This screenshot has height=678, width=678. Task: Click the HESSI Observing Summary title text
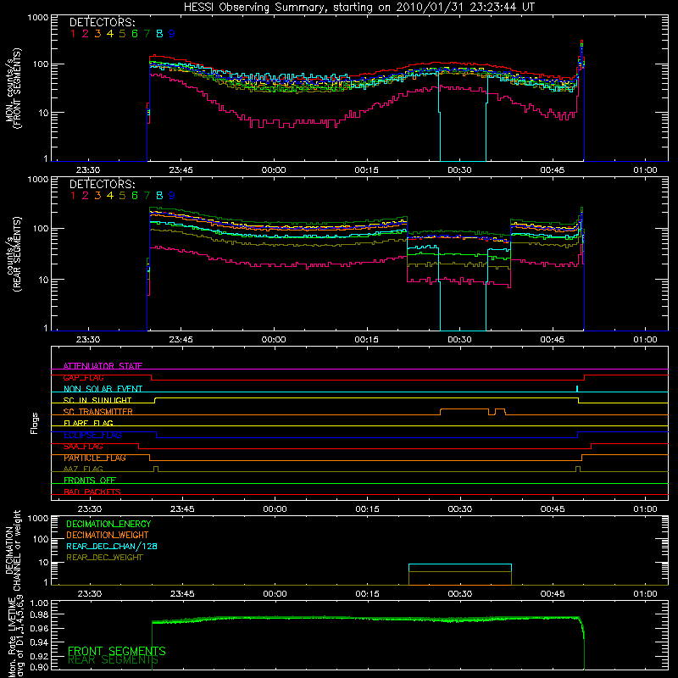pos(359,8)
